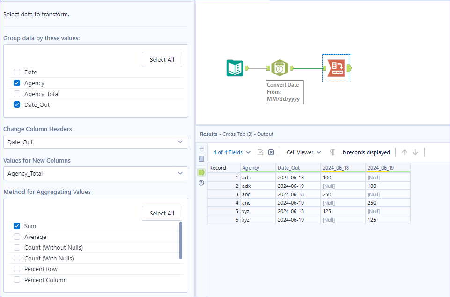The height and width of the screenshot is (297, 450).
Task: Open the Cell Viewer dropdown
Action: [x=303, y=152]
